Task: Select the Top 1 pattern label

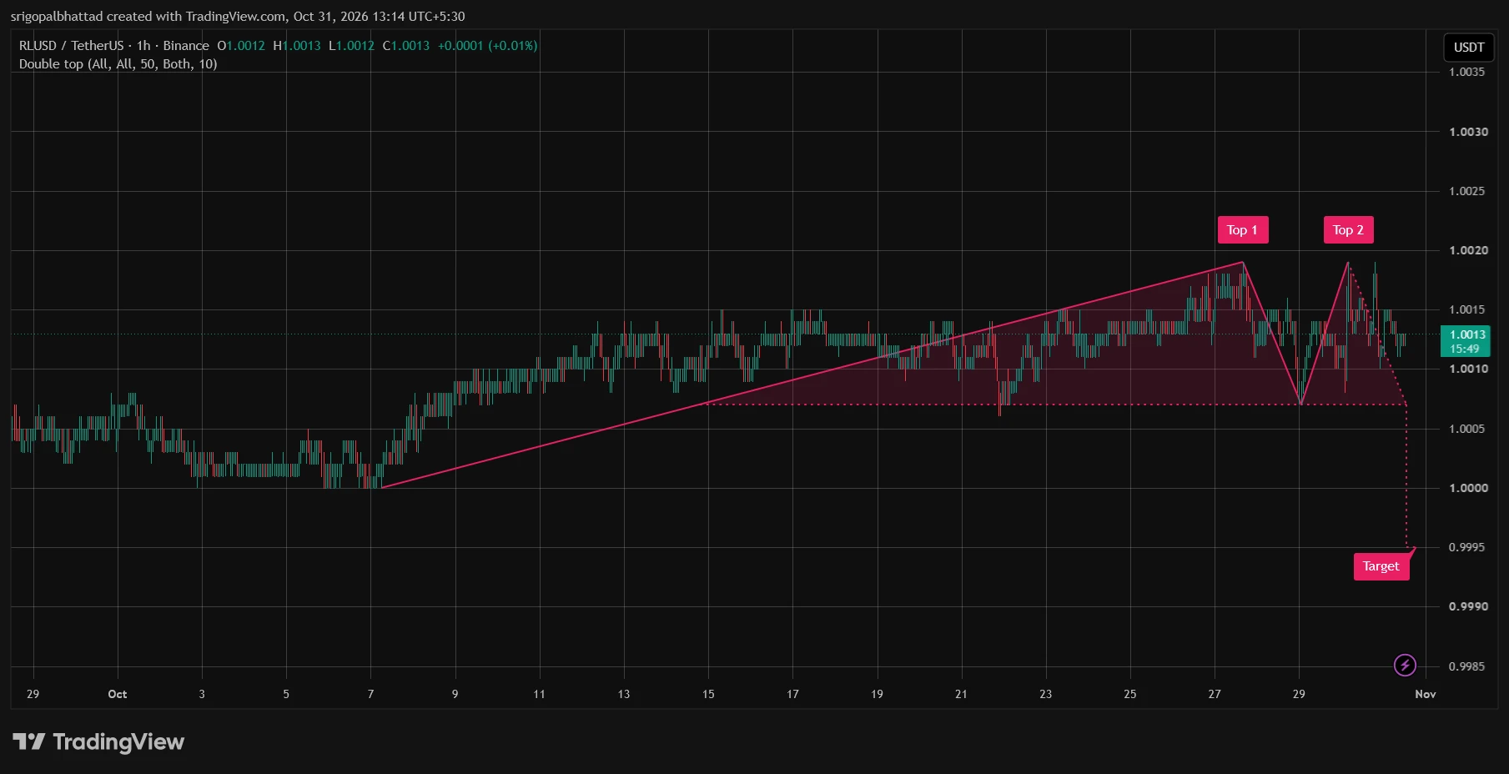Action: click(x=1242, y=230)
